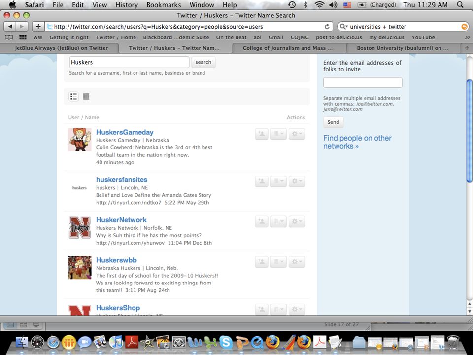Launch iTunes from the Dock
Viewport: 473px width, 355px height.
point(115,342)
